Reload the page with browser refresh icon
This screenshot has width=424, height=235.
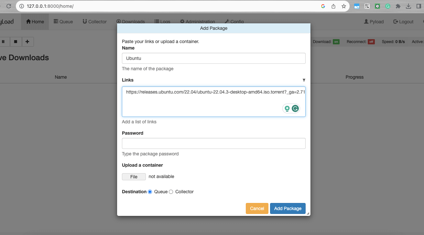(x=9, y=6)
